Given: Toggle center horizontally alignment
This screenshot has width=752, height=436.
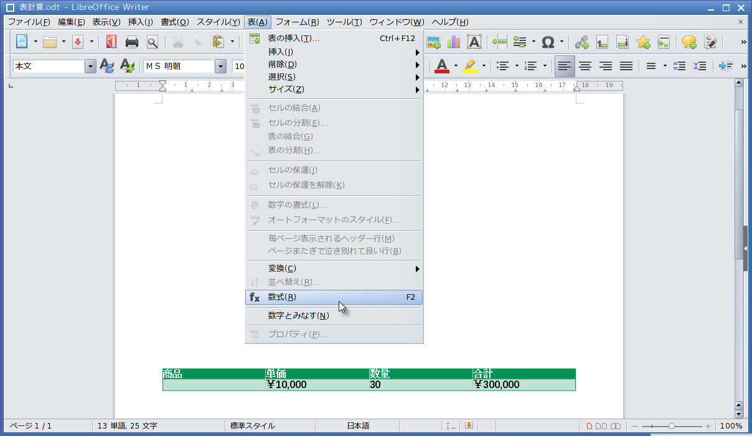Looking at the screenshot, I should click(x=585, y=65).
